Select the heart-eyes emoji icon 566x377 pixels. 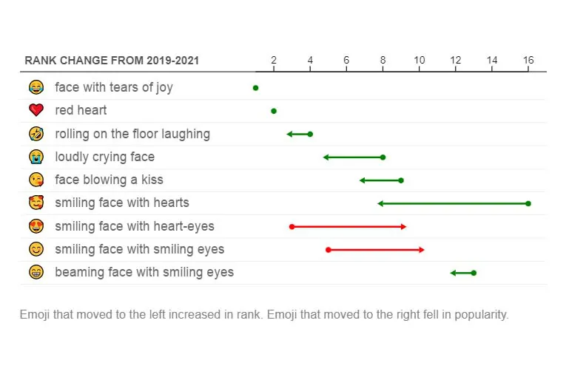point(36,226)
